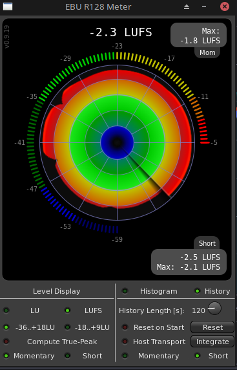Screen dimensions: 237x370
Task: Select Momentary for history source
Action: pyautogui.click(x=150, y=356)
